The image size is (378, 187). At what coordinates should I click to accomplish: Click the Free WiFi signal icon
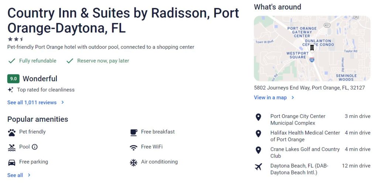click(134, 148)
